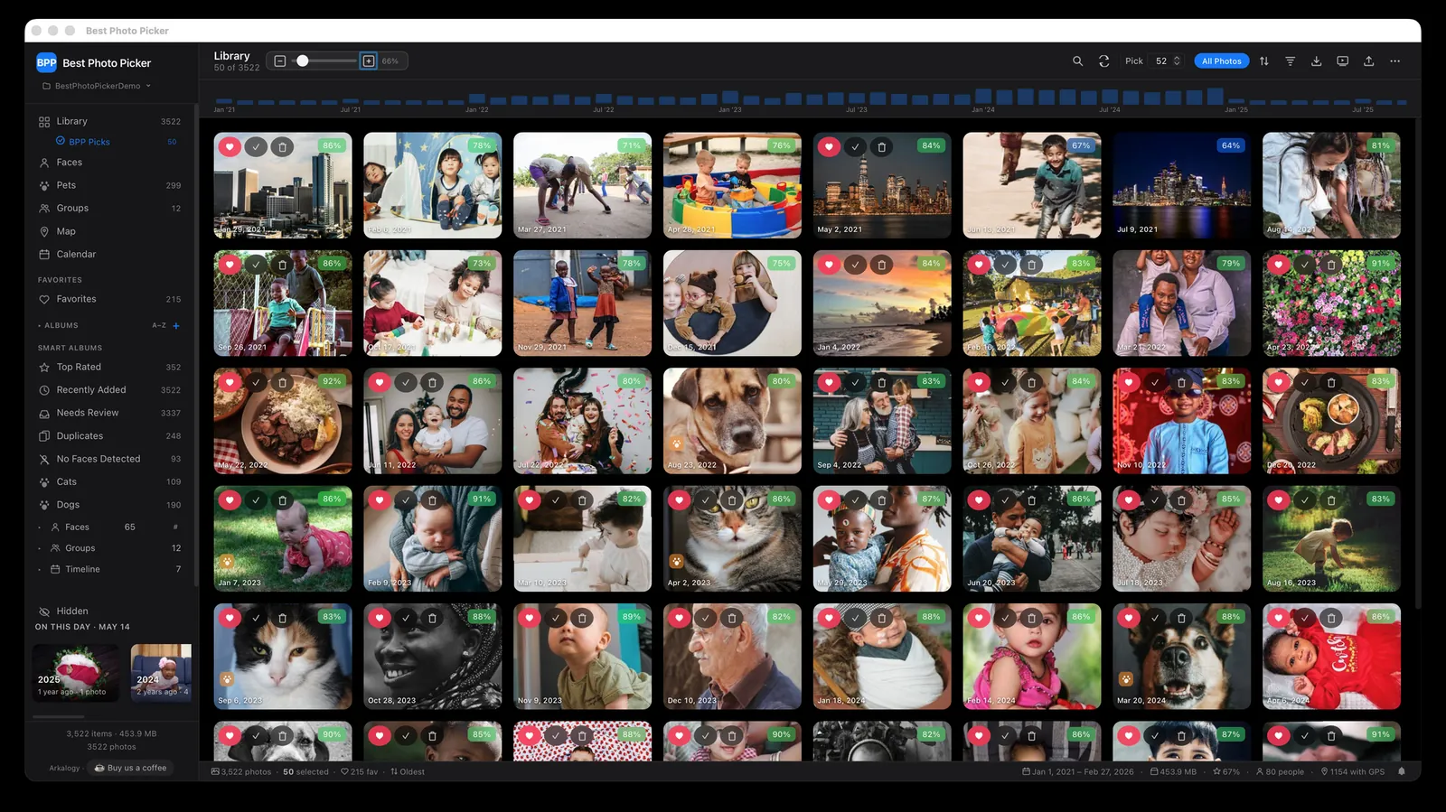Expand the Faces smart album group
This screenshot has height=812, width=1446.
coord(40,527)
